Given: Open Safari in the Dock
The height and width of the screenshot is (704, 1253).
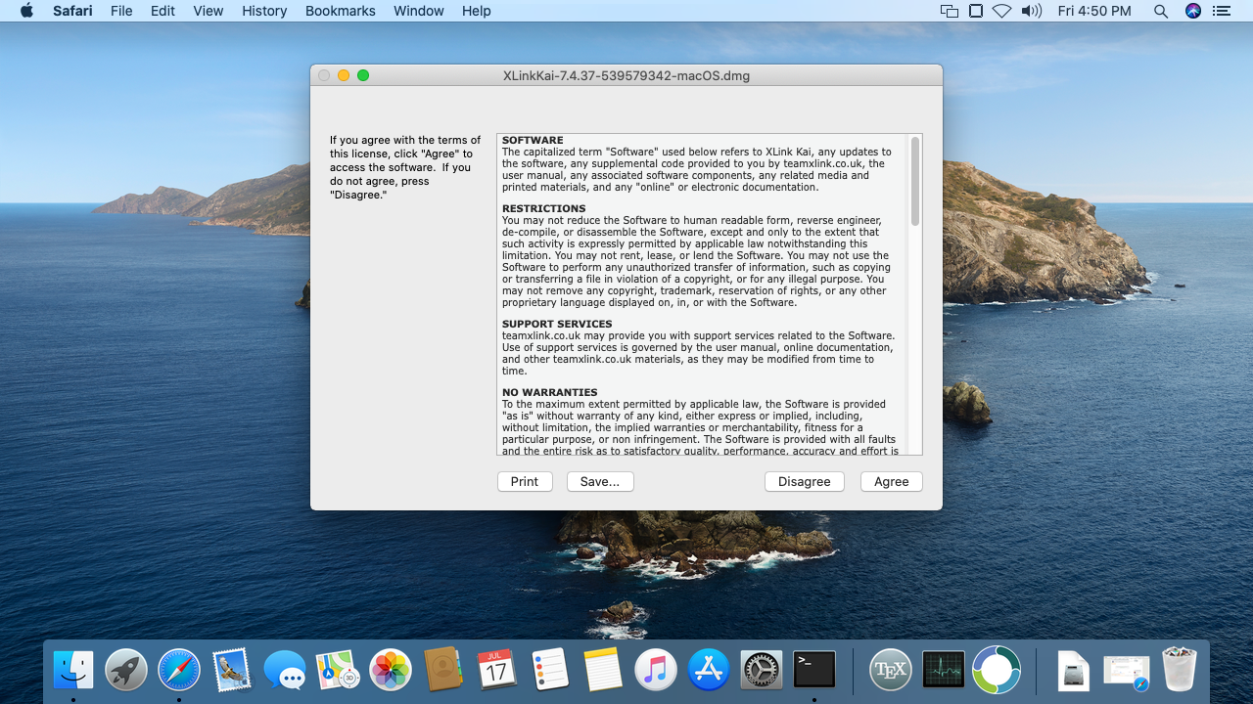Looking at the screenshot, I should click(x=179, y=671).
